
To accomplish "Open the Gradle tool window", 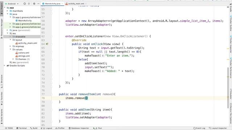I will 231,8.
